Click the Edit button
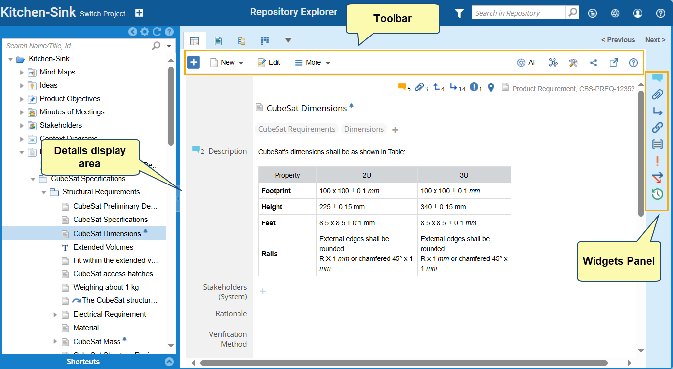This screenshot has width=673, height=369. coord(269,63)
